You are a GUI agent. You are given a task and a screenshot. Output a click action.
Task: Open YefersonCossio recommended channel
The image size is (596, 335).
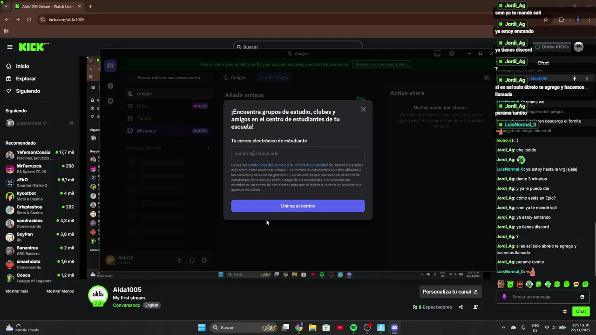(x=40, y=155)
